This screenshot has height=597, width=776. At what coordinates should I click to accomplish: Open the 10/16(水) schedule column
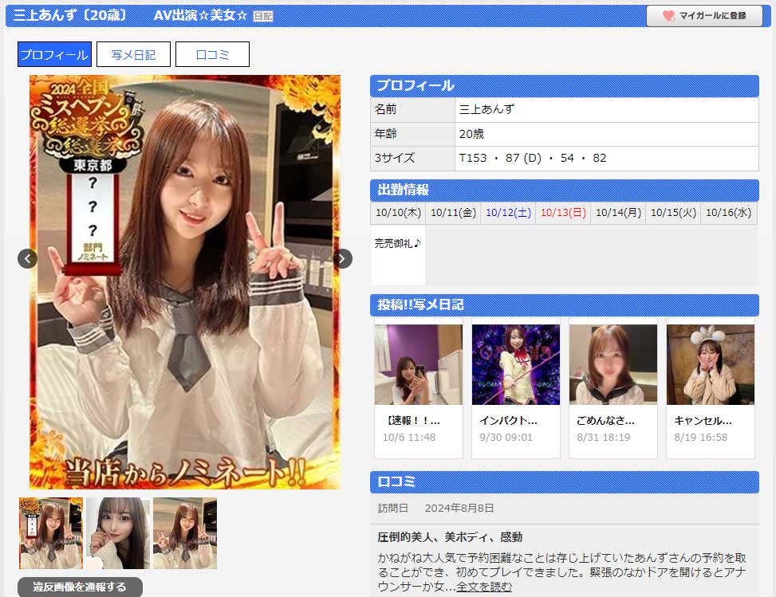pyautogui.click(x=728, y=213)
